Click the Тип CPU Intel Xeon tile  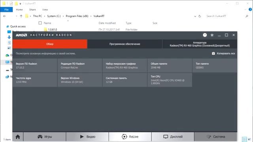(x=170, y=80)
